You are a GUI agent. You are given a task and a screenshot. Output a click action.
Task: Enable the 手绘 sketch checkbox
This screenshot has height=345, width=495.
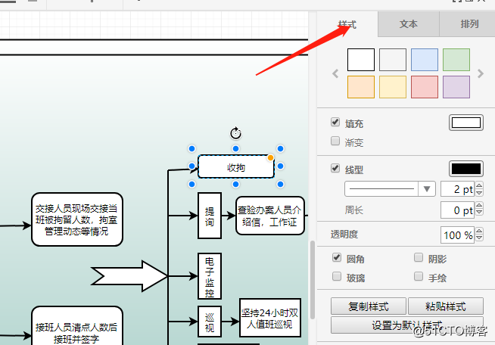[x=419, y=276]
